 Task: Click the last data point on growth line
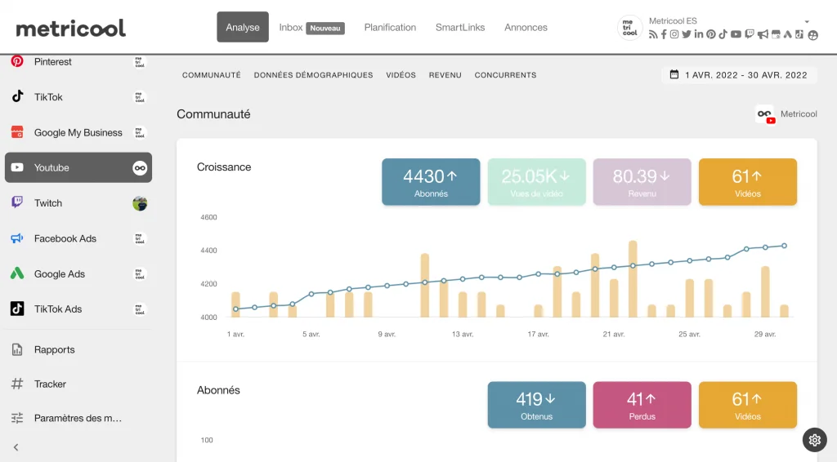click(784, 246)
